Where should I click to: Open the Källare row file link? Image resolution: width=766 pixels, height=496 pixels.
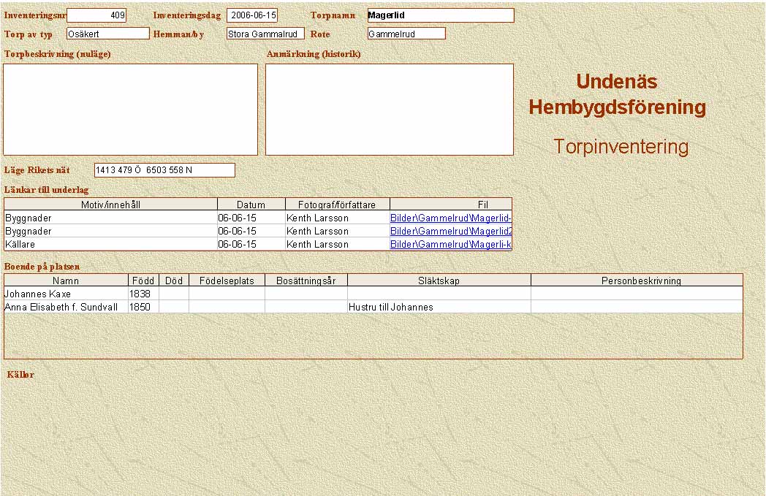(450, 244)
